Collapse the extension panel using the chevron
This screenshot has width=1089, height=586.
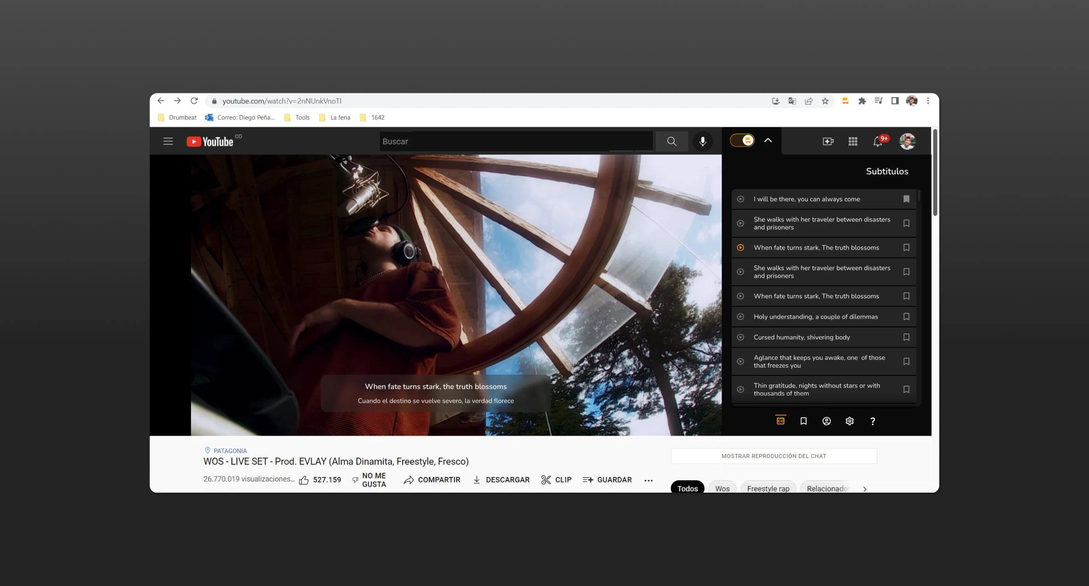[x=768, y=140]
